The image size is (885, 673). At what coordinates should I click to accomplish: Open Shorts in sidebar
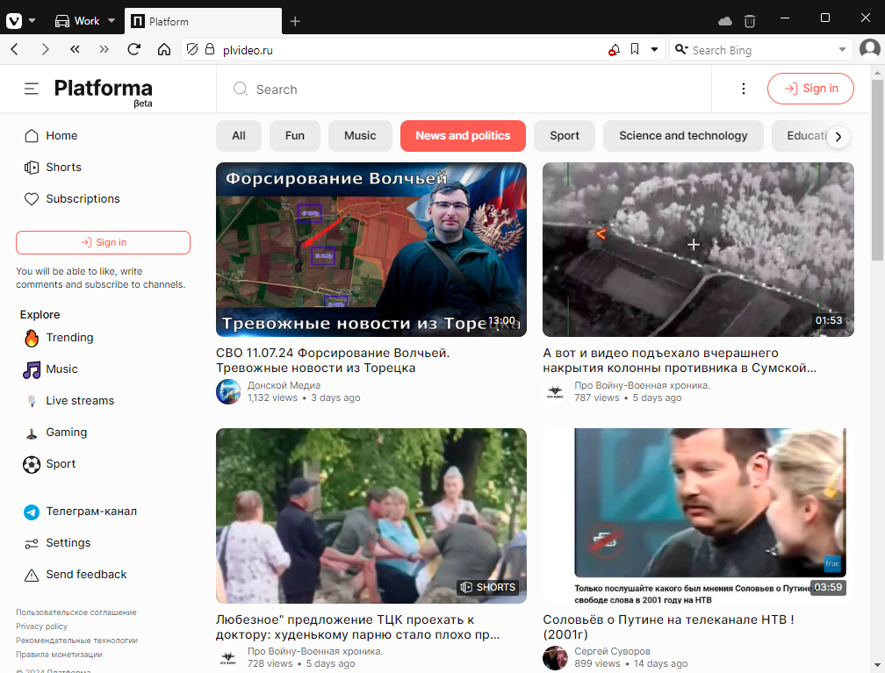(x=53, y=168)
